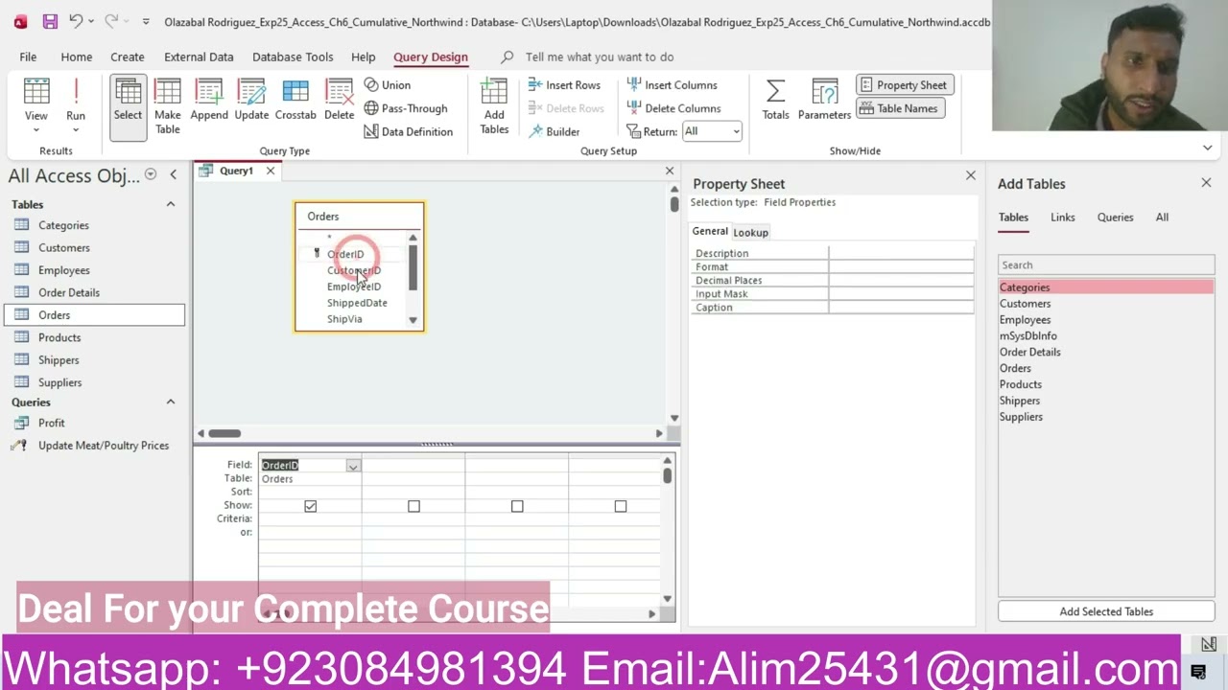Click Insert Columns in Query Setup
Image resolution: width=1228 pixels, height=690 pixels.
[672, 85]
